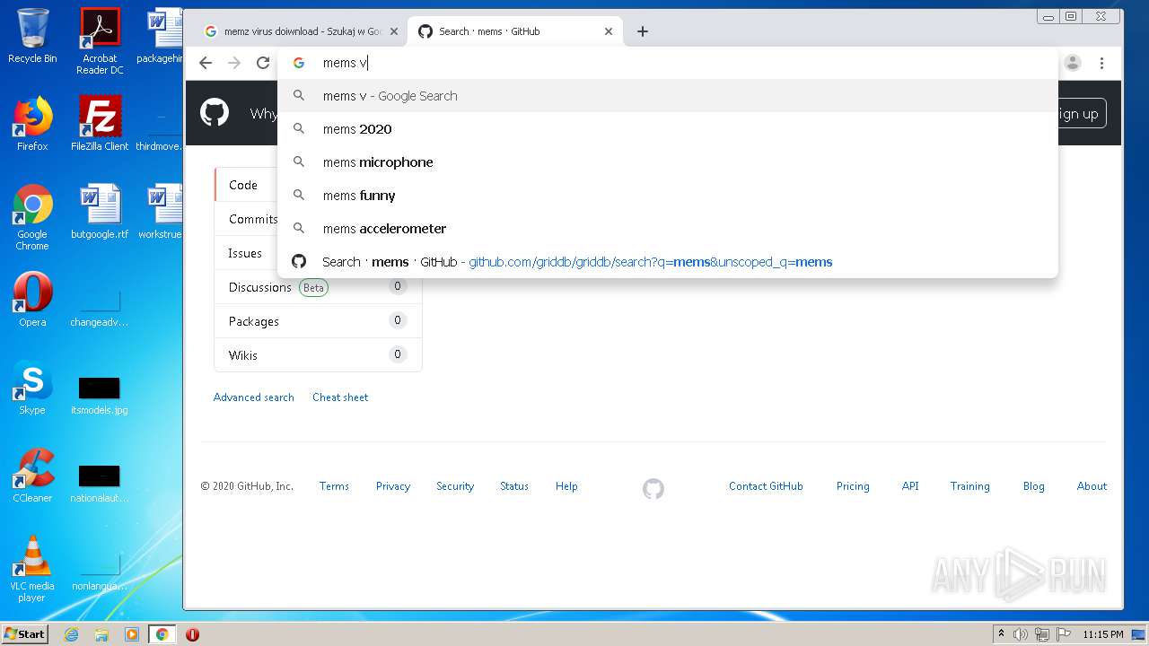Switch to the 'Search · mems · GitHub' tab
Viewport: 1149px width, 646px height.
(514, 31)
